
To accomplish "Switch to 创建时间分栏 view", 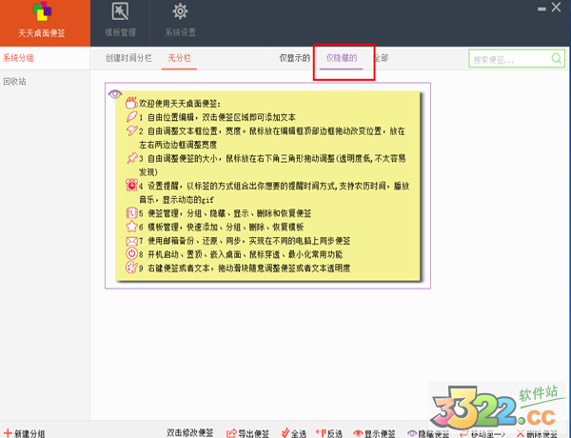I will point(128,58).
